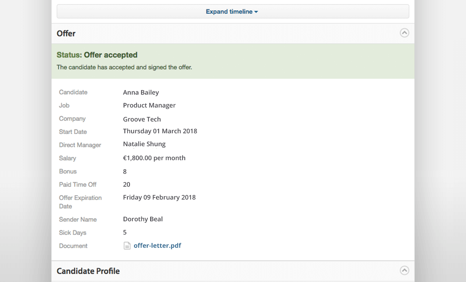
Task: Click sender name Dorothy Beal
Action: tap(143, 219)
